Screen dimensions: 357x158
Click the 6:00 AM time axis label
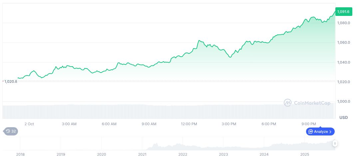pyautogui.click(x=109, y=124)
